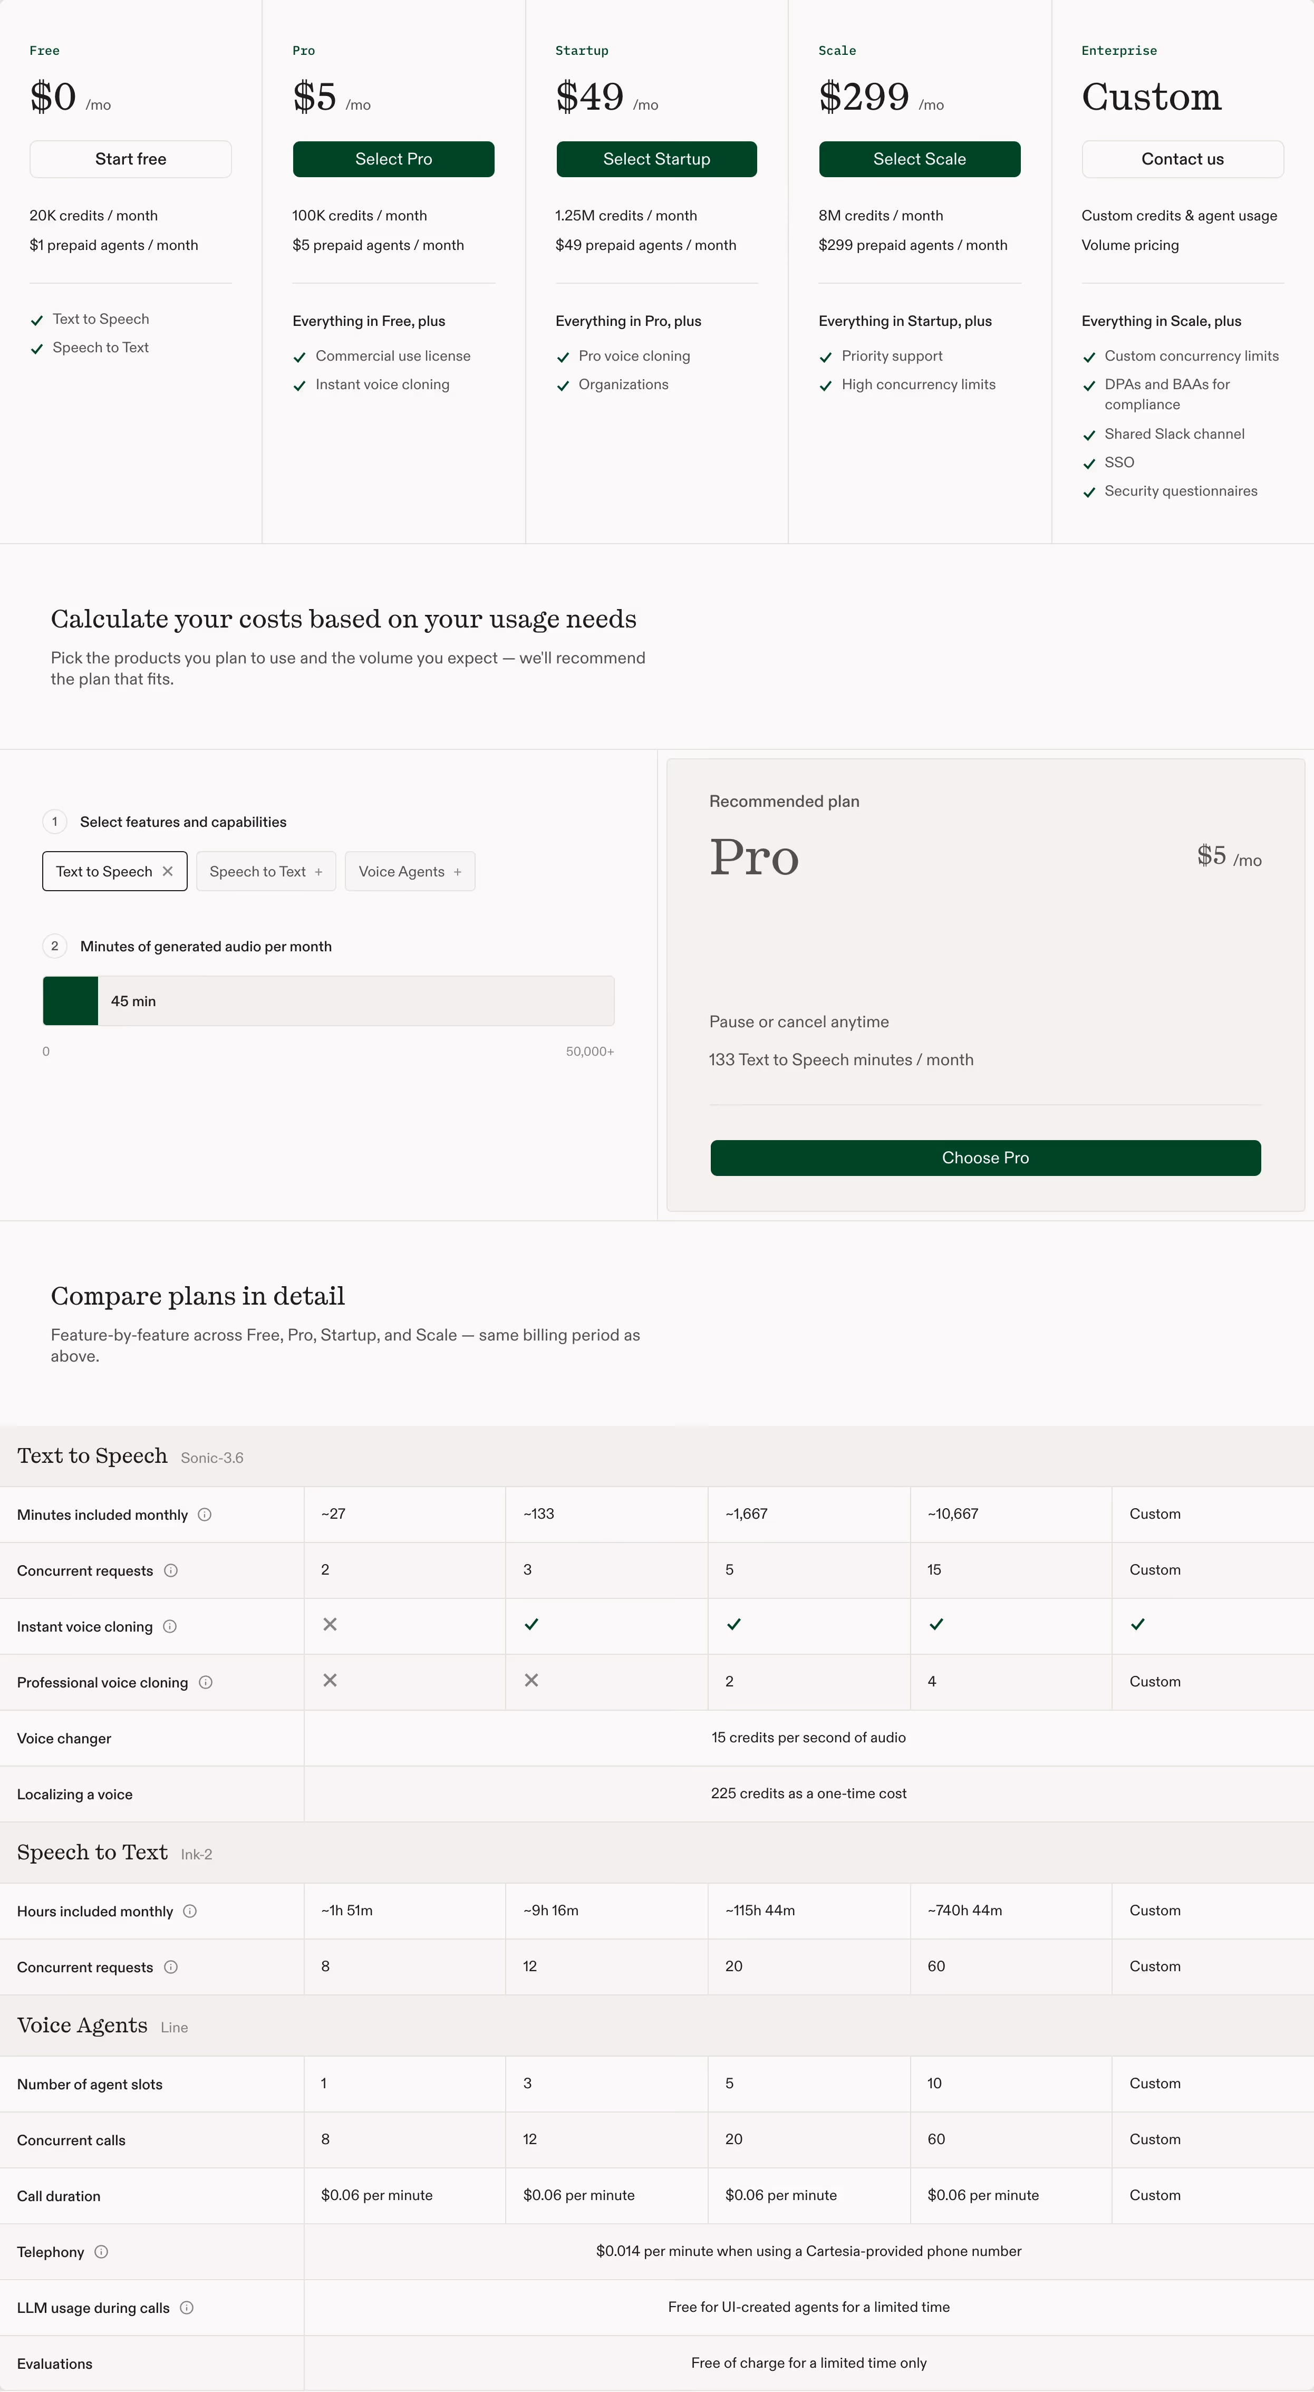Show info for Hours included monthly
The width and height of the screenshot is (1314, 2392).
pyautogui.click(x=190, y=1911)
